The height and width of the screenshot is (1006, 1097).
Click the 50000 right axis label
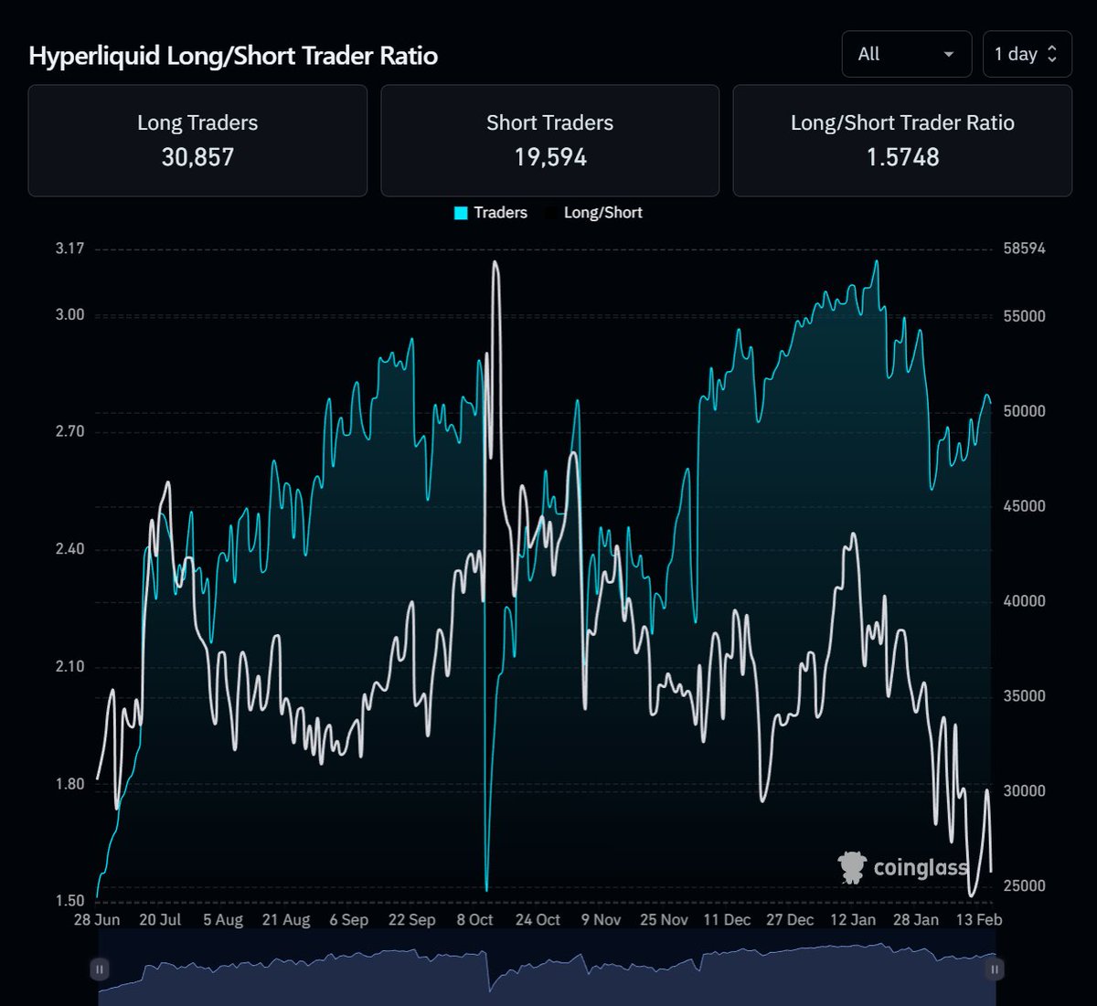1024,411
